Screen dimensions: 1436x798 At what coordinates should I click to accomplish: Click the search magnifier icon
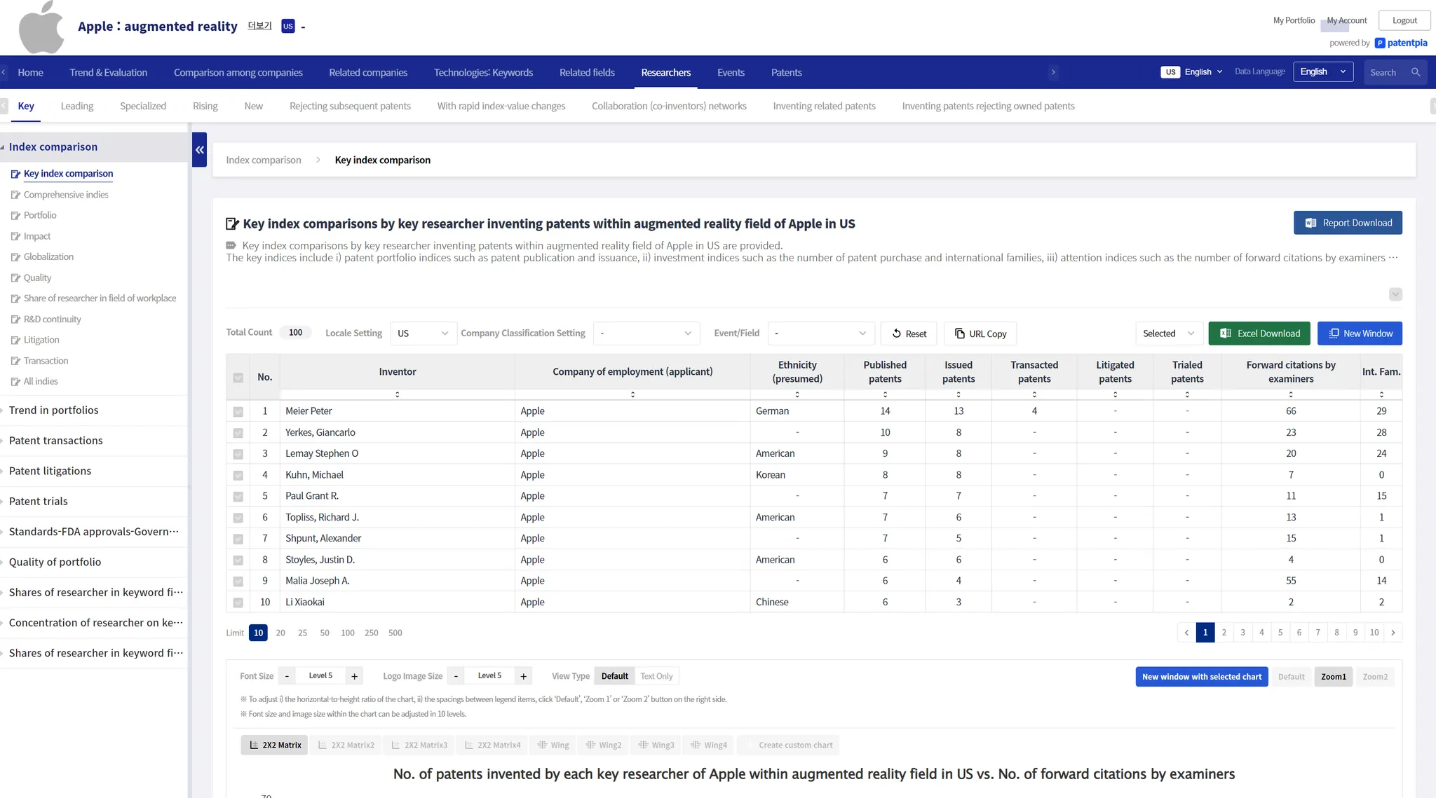pyautogui.click(x=1416, y=72)
